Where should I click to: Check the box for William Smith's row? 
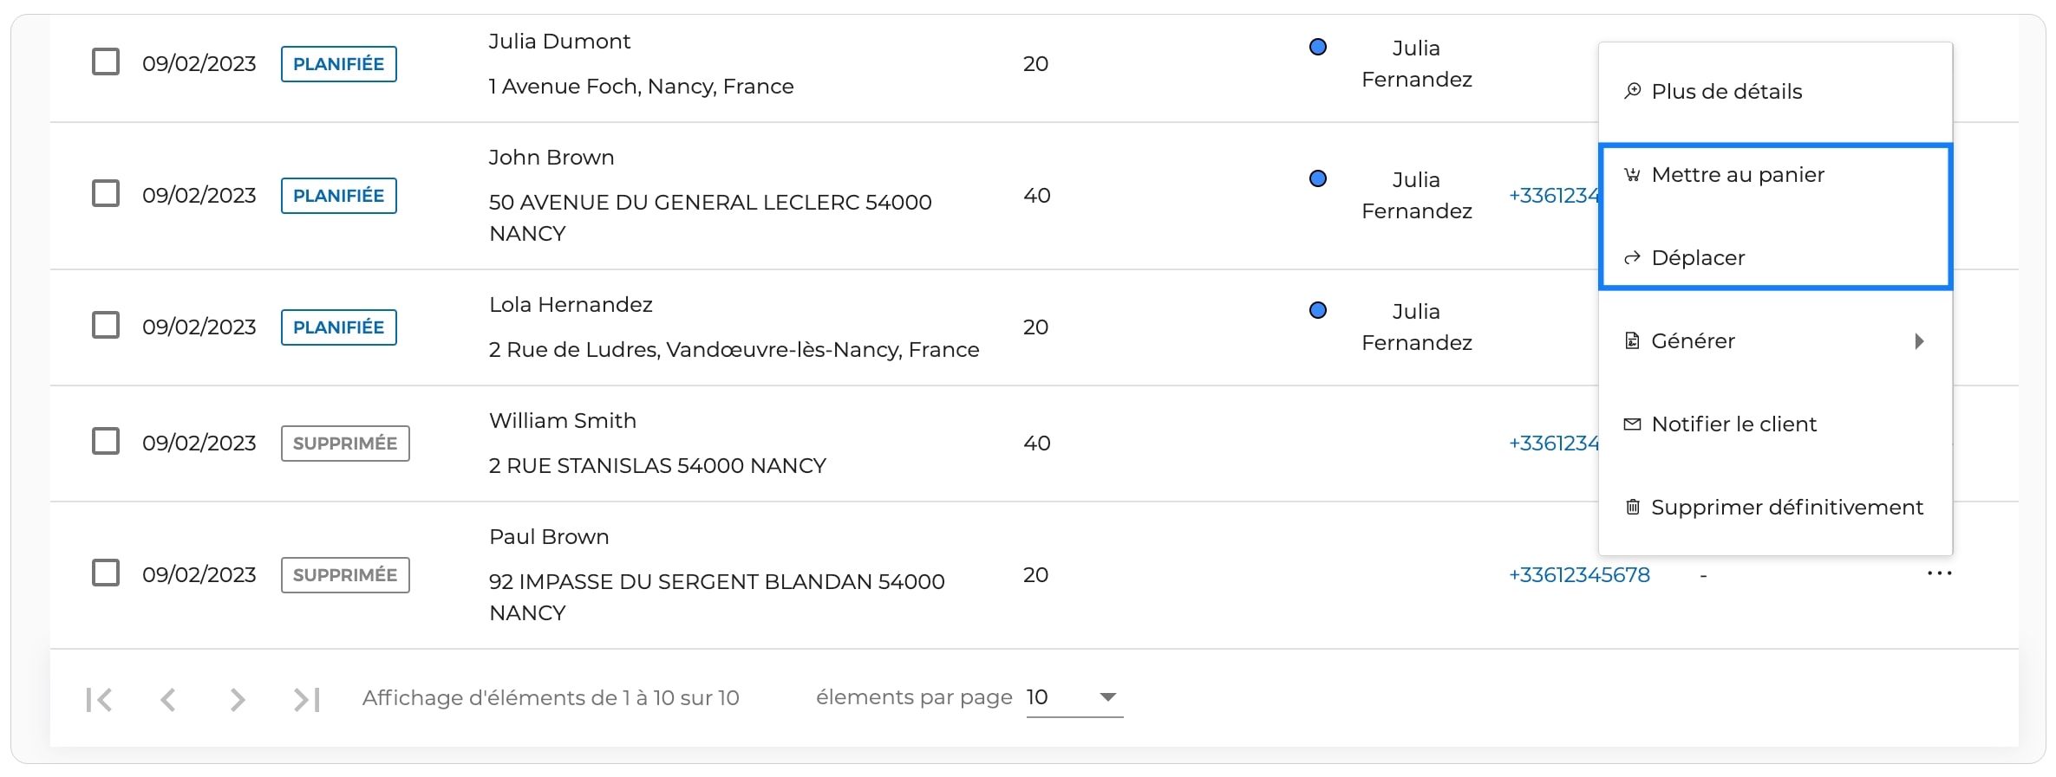tap(106, 442)
